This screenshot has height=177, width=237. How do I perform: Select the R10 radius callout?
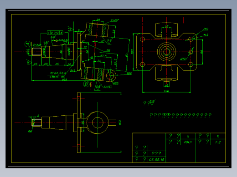[206, 29]
